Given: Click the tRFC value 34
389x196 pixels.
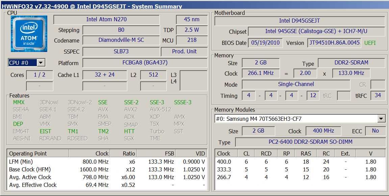Looking at the screenshot, I should [378, 95].
